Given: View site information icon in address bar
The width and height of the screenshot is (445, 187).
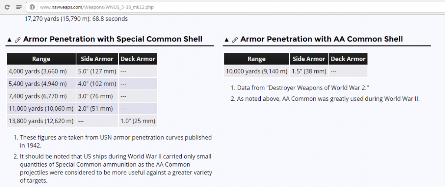Looking at the screenshot, I should (x=32, y=7).
